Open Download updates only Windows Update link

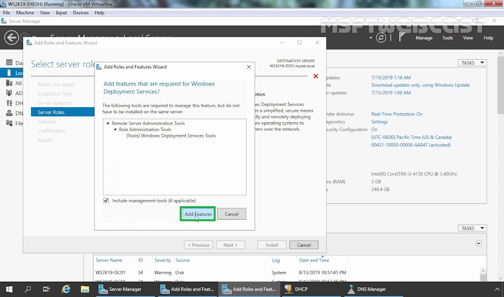coord(420,85)
